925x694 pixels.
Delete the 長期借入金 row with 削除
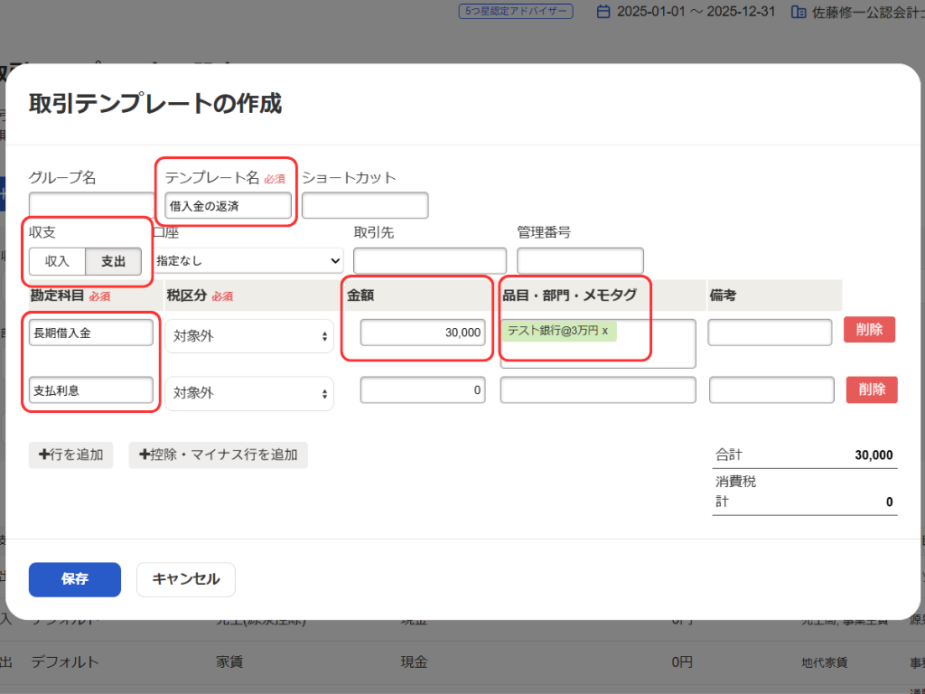tap(869, 330)
